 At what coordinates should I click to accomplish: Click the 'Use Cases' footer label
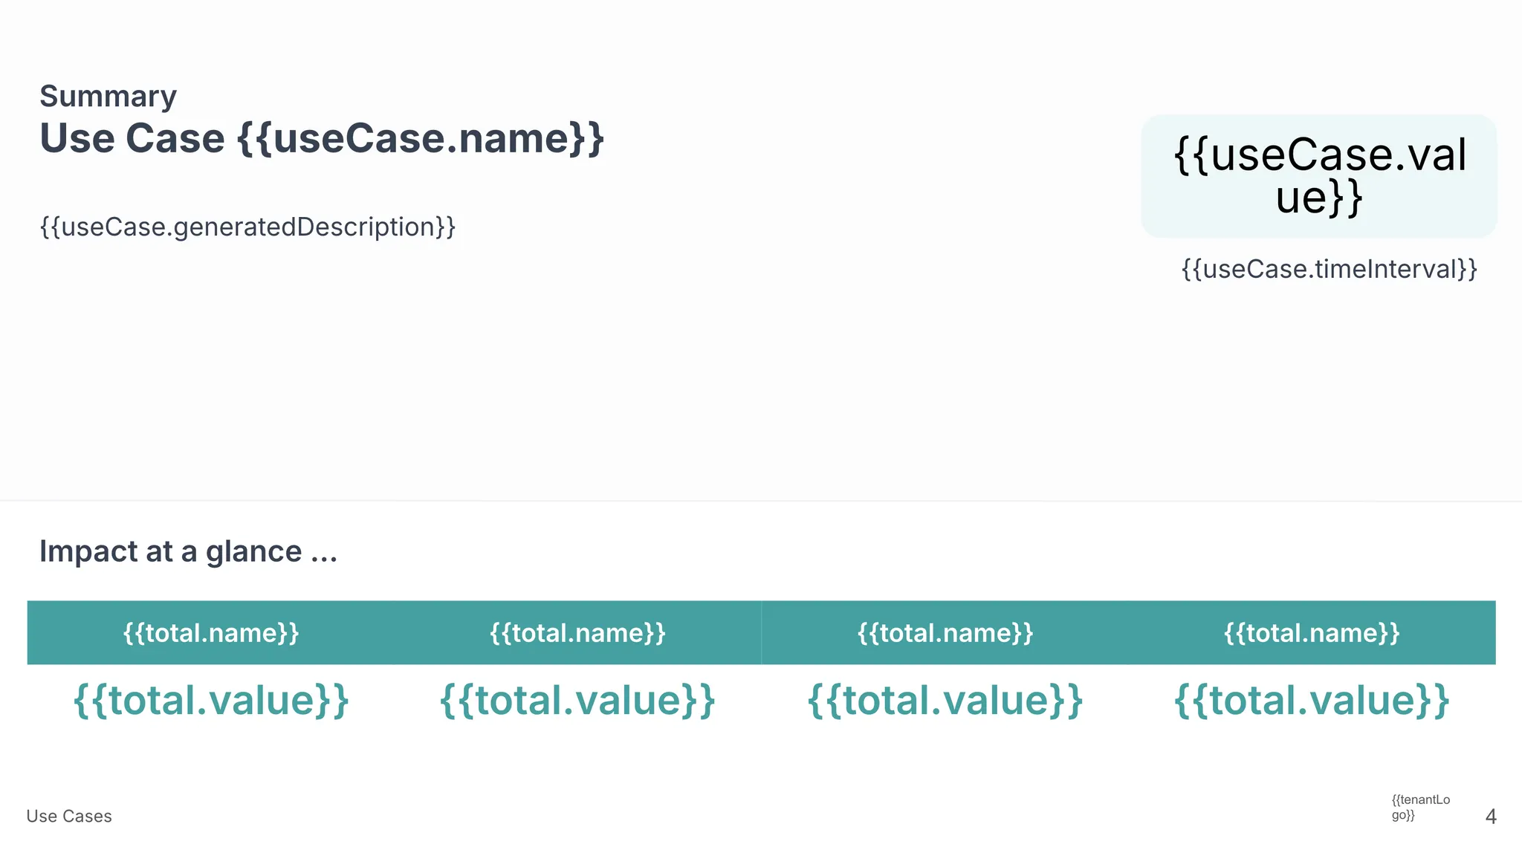(69, 816)
